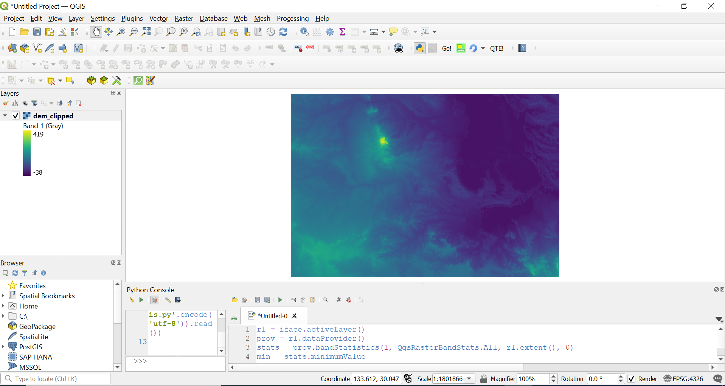Click the legend color ramp gradient
725x386 pixels.
(x=27, y=153)
